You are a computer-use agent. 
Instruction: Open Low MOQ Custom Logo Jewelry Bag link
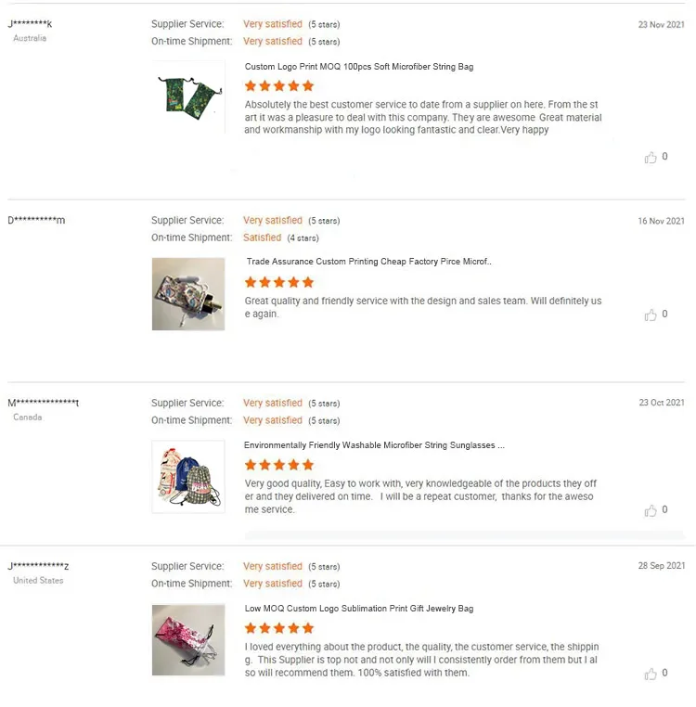tap(359, 609)
